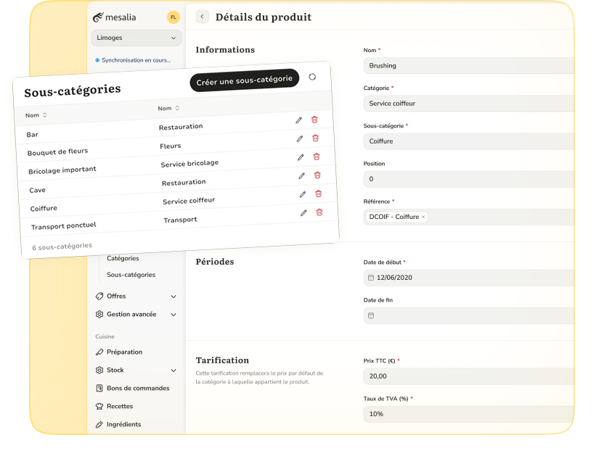Viewport: 604px width, 464px height.
Task: Click the refresh icon in Sous-catégories panel
Action: [312, 77]
